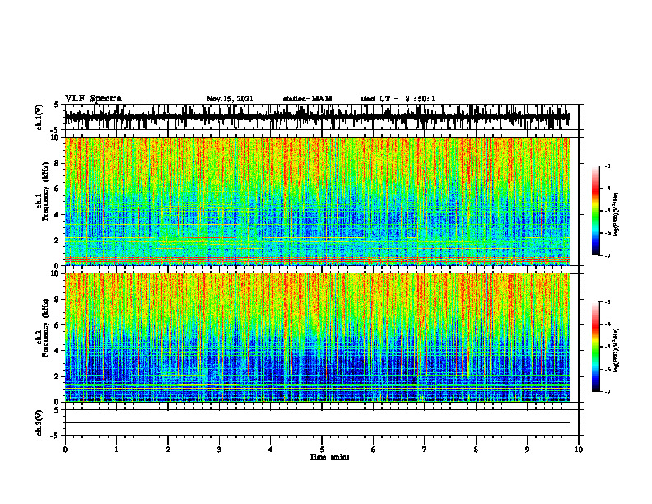Click the "ch.3(V)" axis label
This screenshot has height=504, width=652.
click(x=40, y=422)
